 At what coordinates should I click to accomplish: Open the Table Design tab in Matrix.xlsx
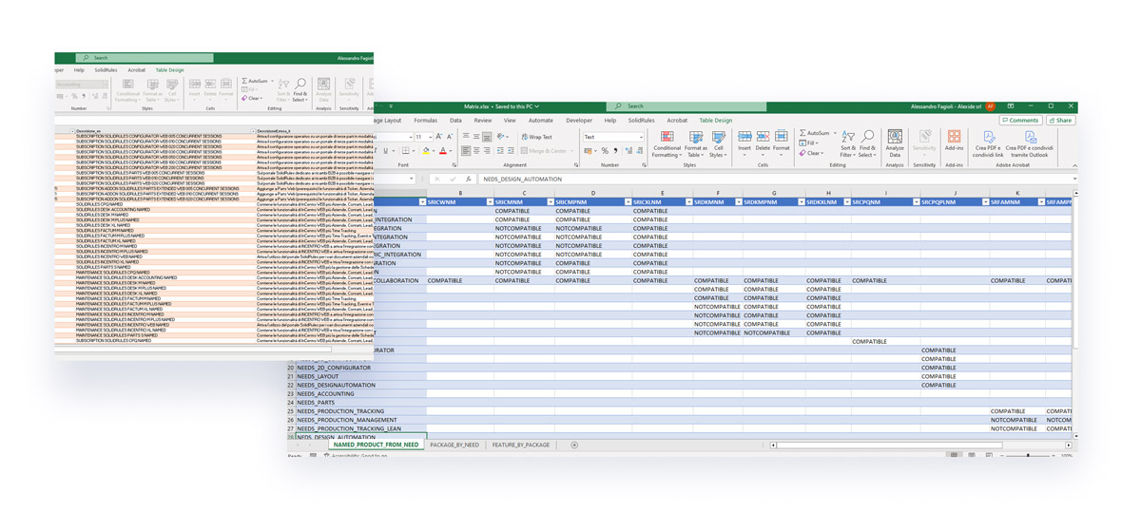coord(716,121)
